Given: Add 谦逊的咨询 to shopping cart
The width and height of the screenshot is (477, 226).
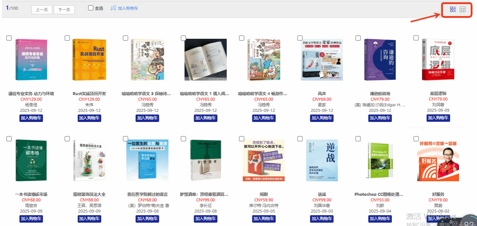Looking at the screenshot, I should pos(380,118).
